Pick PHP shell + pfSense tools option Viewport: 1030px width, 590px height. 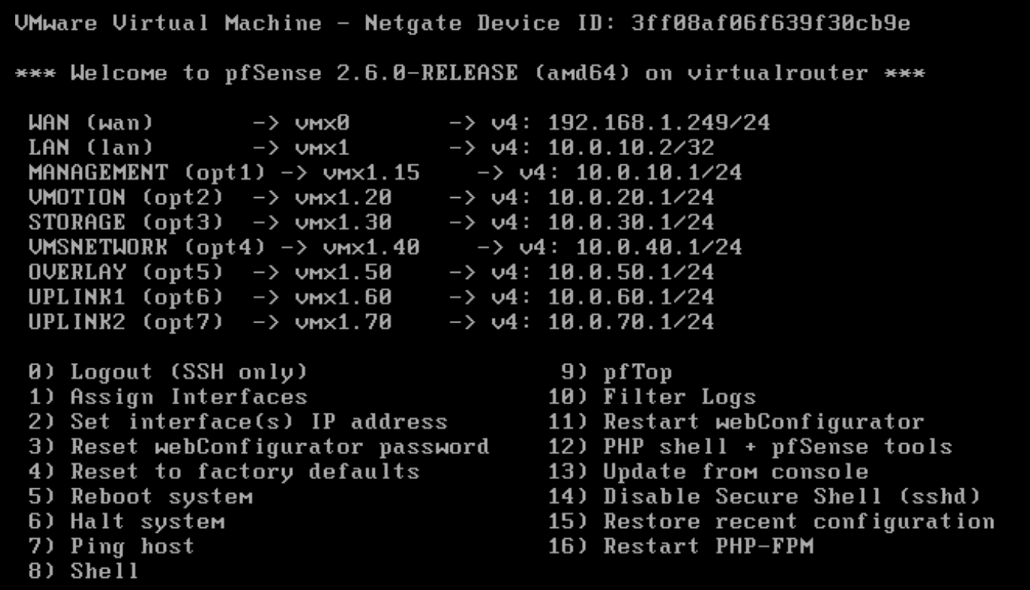(750, 447)
